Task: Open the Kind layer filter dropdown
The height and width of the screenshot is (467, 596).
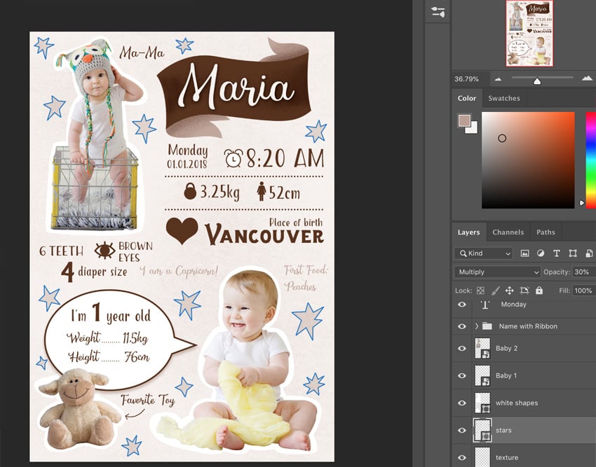Action: (482, 253)
